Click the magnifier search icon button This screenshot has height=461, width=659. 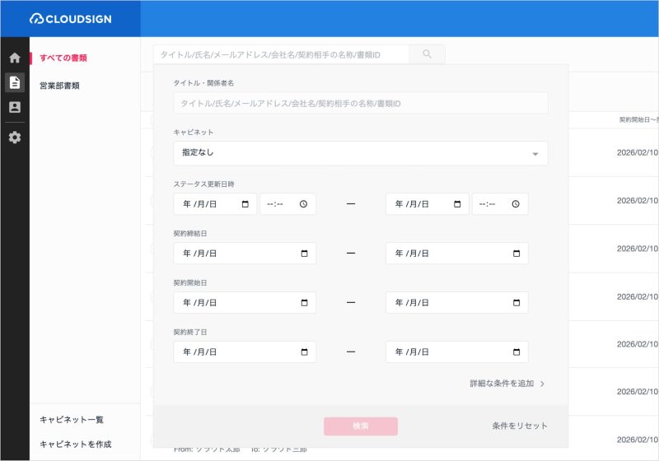(x=427, y=54)
